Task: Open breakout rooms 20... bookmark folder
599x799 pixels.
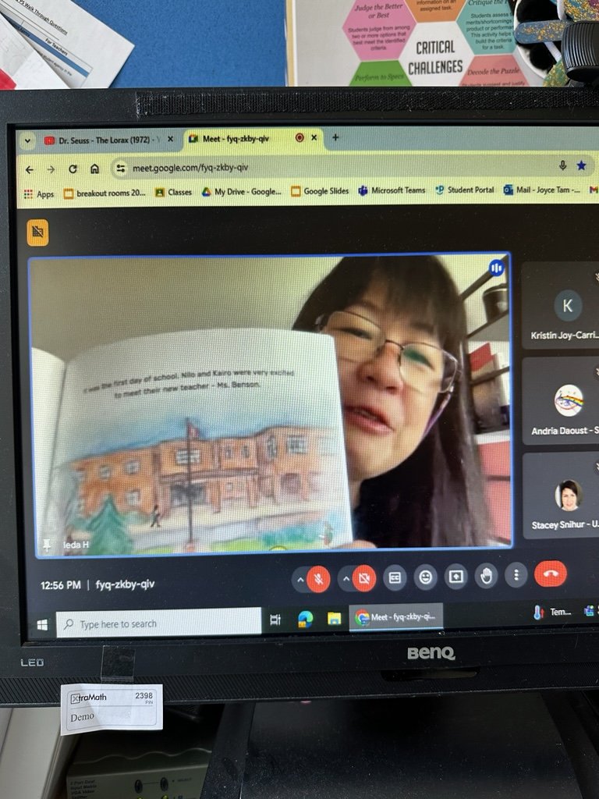Action: pyautogui.click(x=105, y=194)
